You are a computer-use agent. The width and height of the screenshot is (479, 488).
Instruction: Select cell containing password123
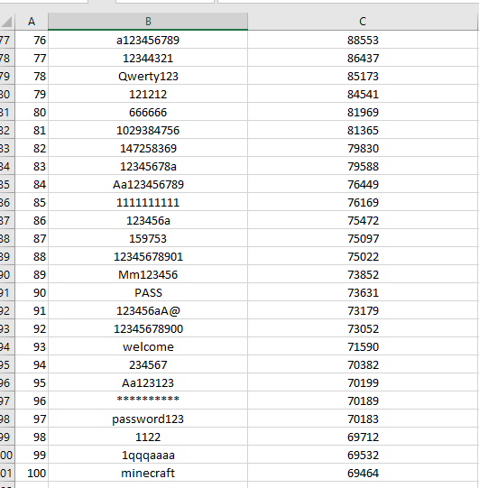(148, 419)
